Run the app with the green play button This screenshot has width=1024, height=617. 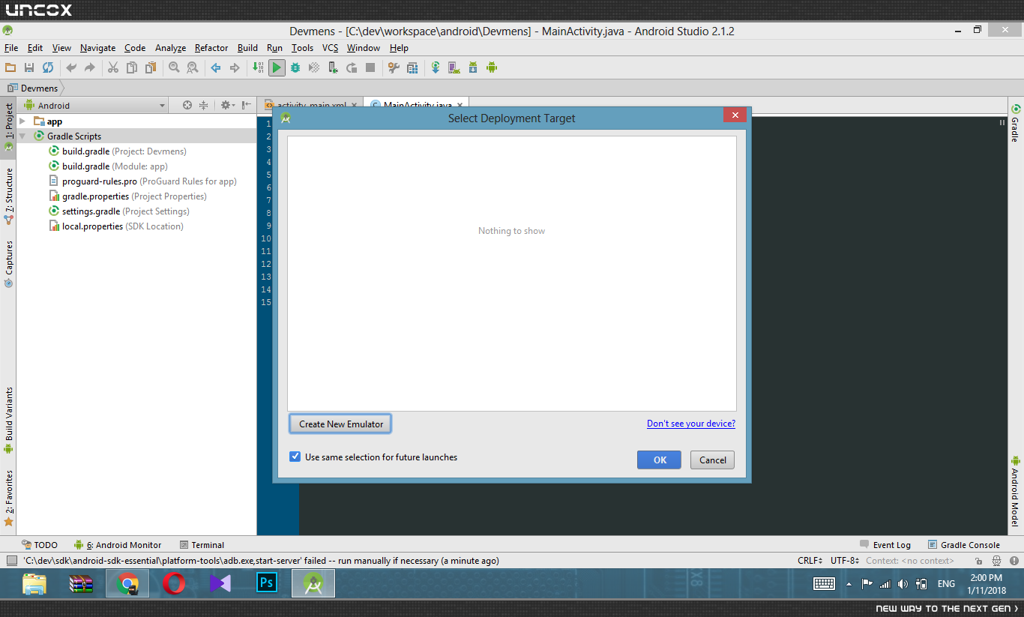277,67
